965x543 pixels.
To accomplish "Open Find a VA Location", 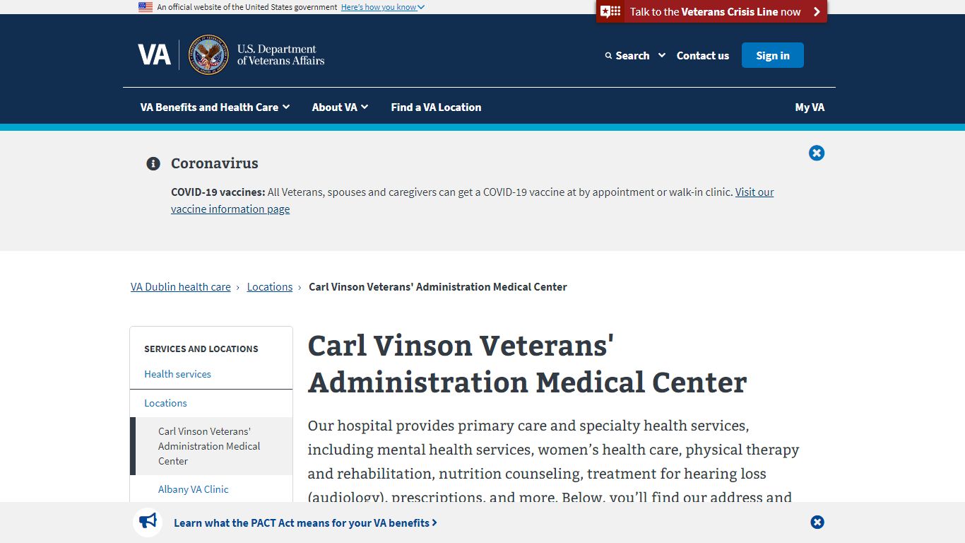I will (x=436, y=107).
